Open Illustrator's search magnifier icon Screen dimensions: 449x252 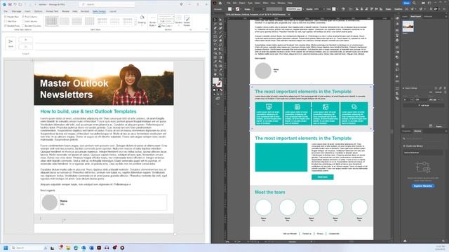[x=414, y=3]
